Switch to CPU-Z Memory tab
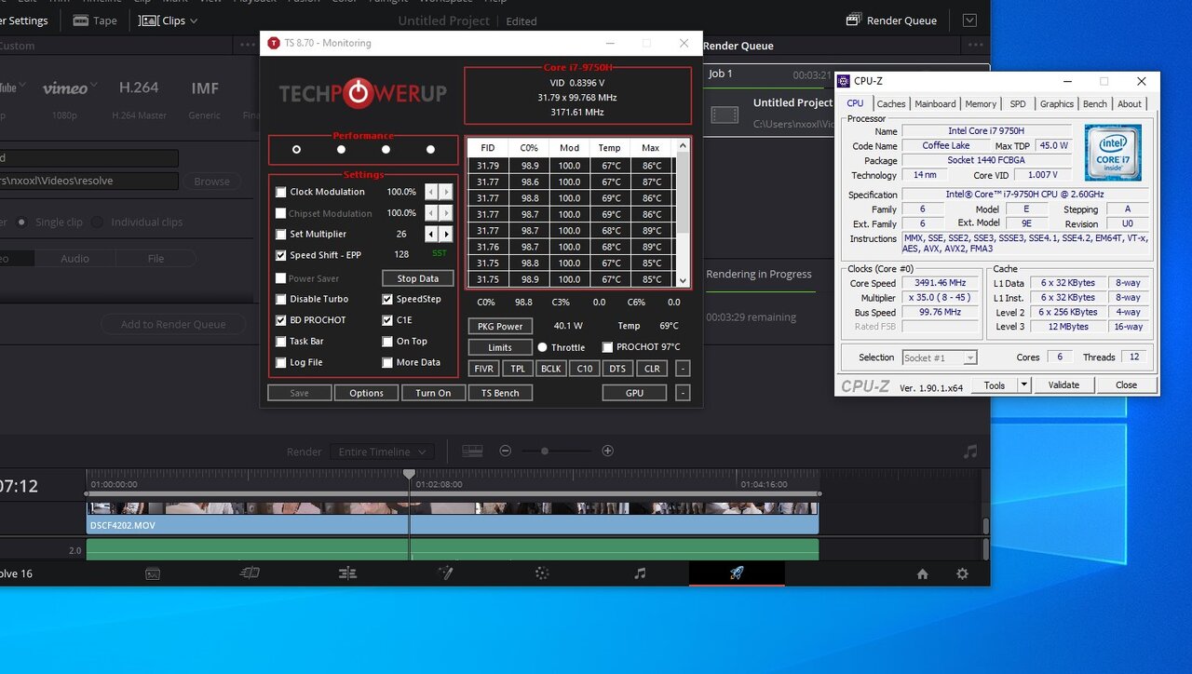 click(981, 104)
